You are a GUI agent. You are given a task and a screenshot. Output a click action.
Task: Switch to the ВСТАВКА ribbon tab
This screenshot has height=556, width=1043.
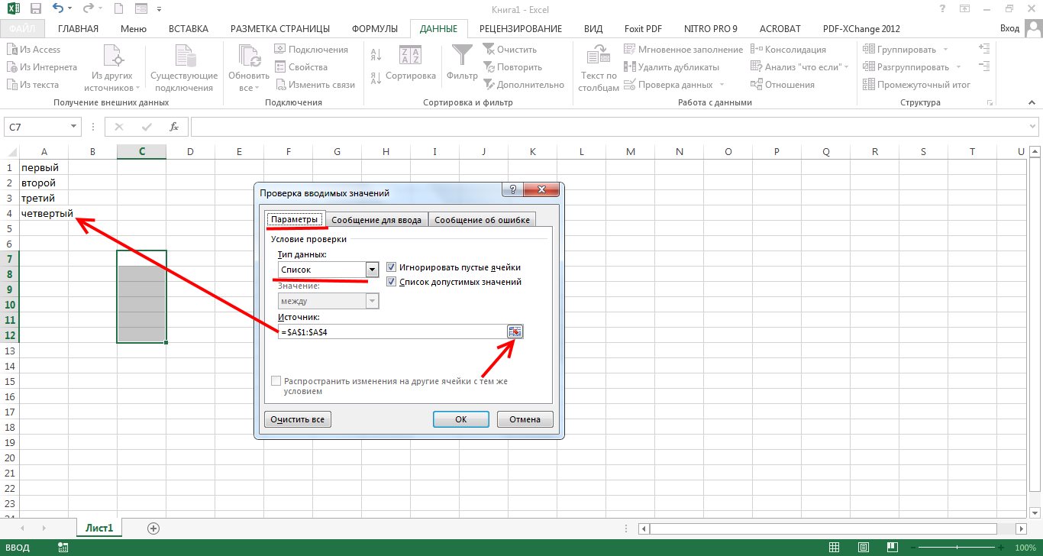(189, 29)
